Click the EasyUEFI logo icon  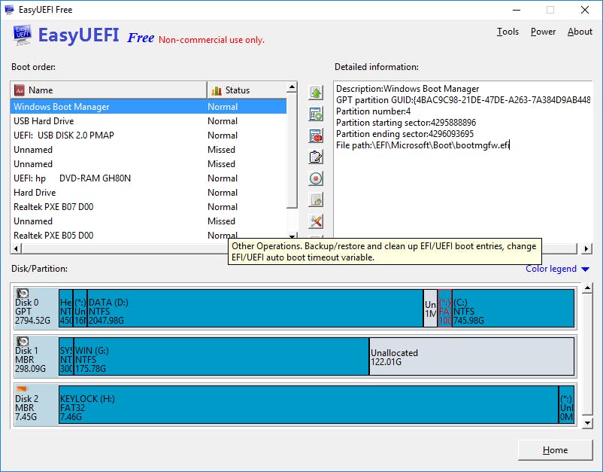coord(22,35)
